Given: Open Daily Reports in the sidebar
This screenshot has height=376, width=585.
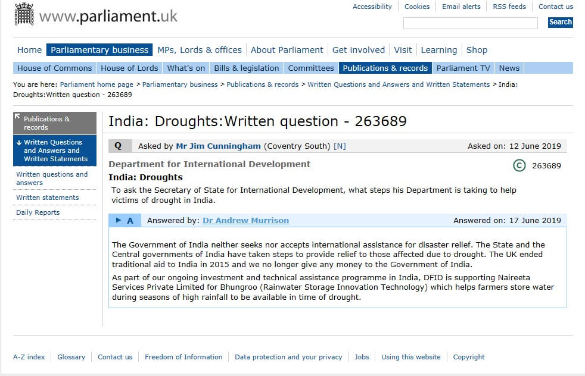Looking at the screenshot, I should coord(38,212).
